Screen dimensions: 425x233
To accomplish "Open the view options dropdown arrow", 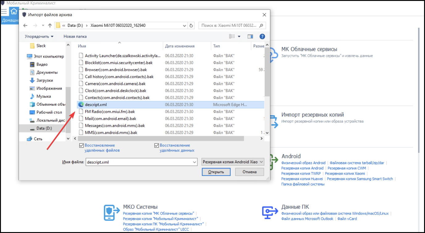I will 239,36.
